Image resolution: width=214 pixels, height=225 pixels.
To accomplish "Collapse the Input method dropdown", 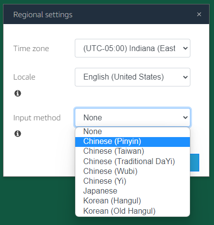I will [x=132, y=117].
